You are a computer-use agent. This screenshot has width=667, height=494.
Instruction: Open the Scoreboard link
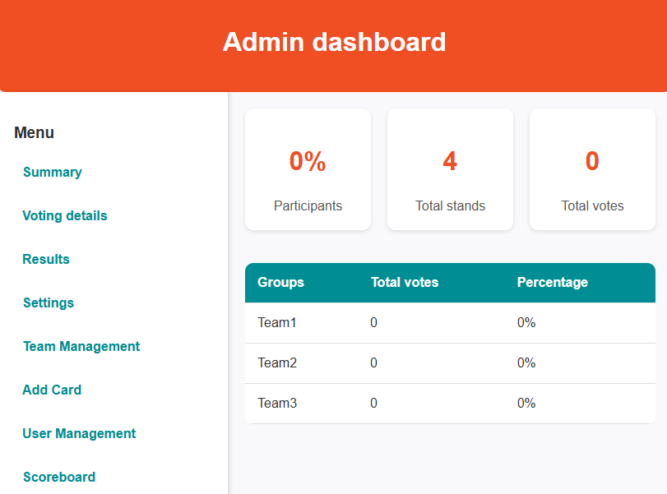coord(59,478)
